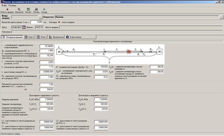Click the Место аварии toolbar icon
The width and height of the screenshot is (224, 136).
[7, 10]
